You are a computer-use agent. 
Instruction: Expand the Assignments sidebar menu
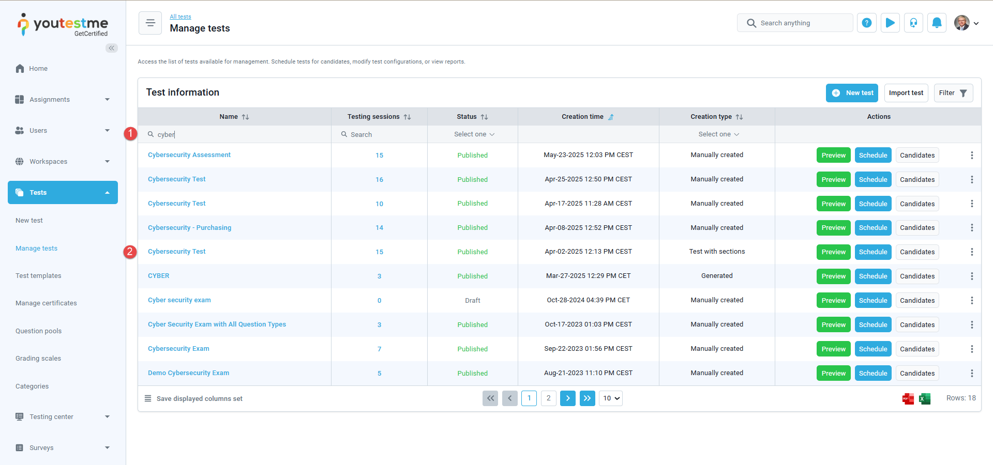tap(63, 99)
